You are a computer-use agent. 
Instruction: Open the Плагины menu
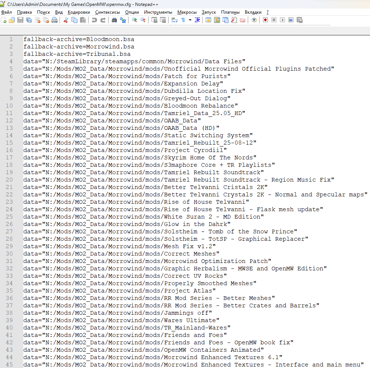(230, 12)
